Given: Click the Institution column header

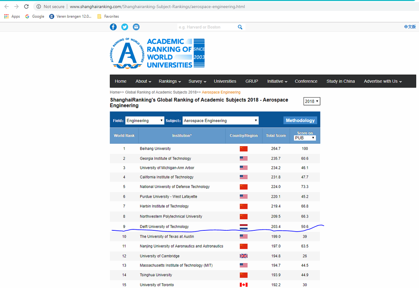Looking at the screenshot, I should (x=182, y=136).
